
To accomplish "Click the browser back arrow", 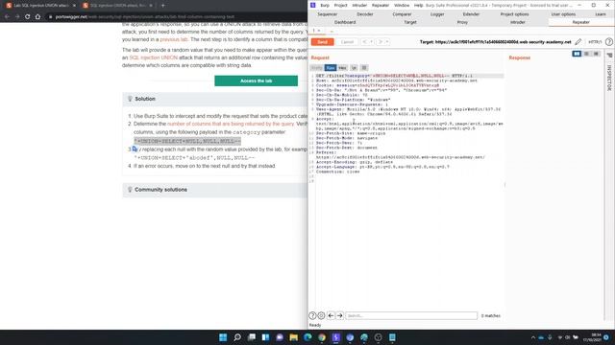I will coord(7,17).
